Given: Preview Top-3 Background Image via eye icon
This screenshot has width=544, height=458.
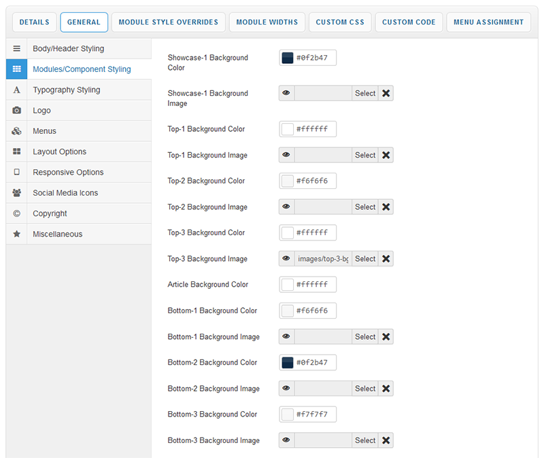Looking at the screenshot, I should point(286,259).
